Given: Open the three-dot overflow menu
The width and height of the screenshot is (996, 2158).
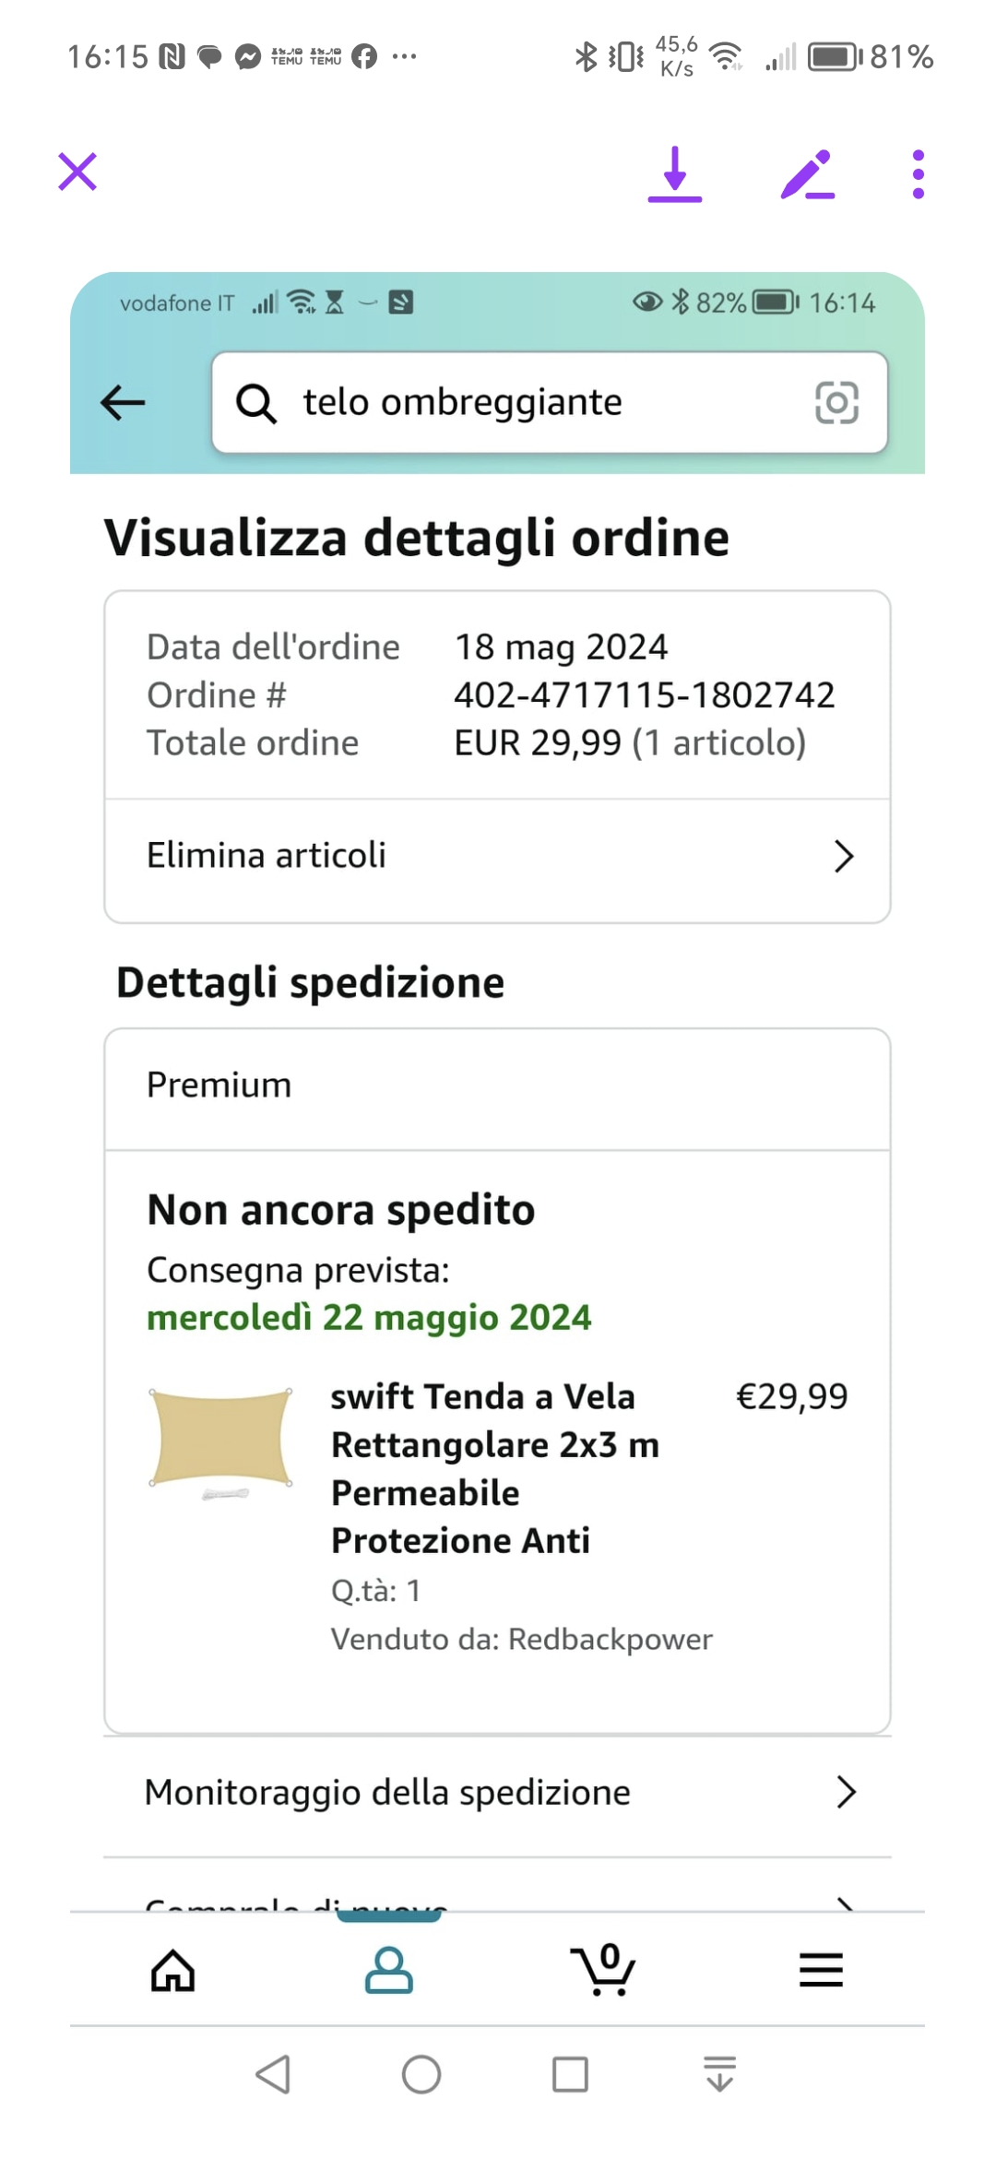Looking at the screenshot, I should pos(918,174).
